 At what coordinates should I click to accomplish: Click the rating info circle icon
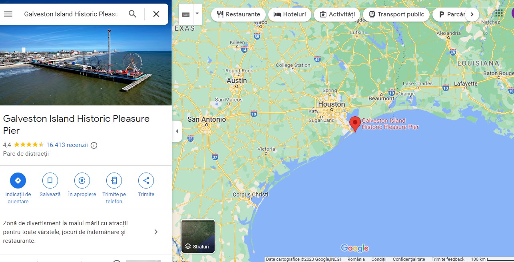click(x=94, y=145)
